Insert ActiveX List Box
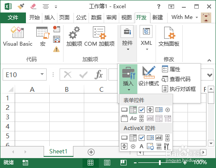Viewport: 216px width, 168px height. tap(150, 138)
